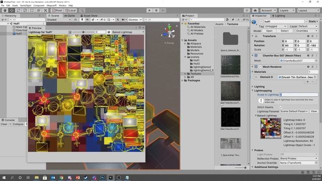Adjust the Preview exposure slider
The width and height of the screenshot is (322, 181).
(84, 32)
